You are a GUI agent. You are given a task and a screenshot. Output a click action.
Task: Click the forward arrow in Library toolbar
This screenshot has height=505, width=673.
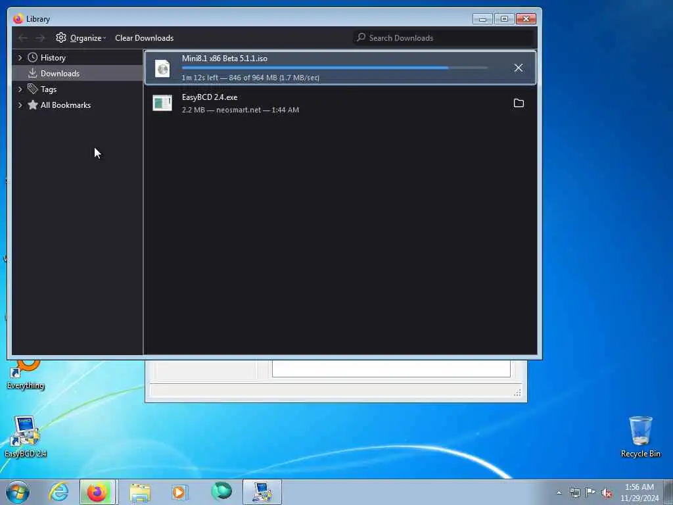40,37
